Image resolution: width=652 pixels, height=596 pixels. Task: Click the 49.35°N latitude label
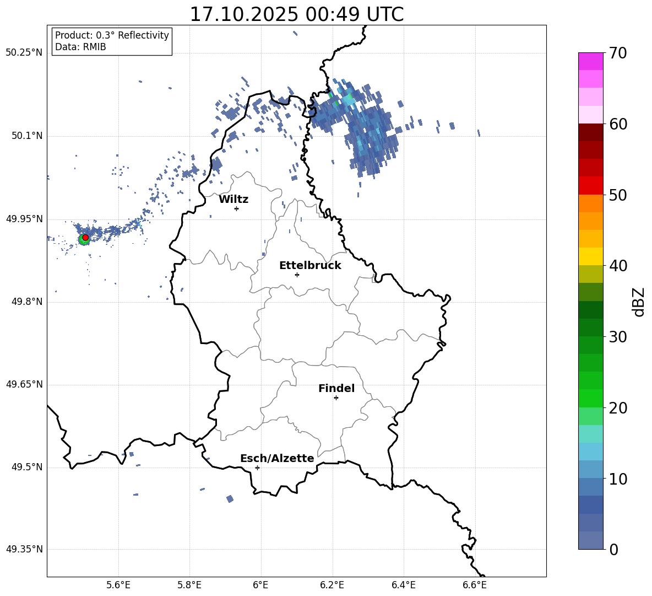coord(25,549)
